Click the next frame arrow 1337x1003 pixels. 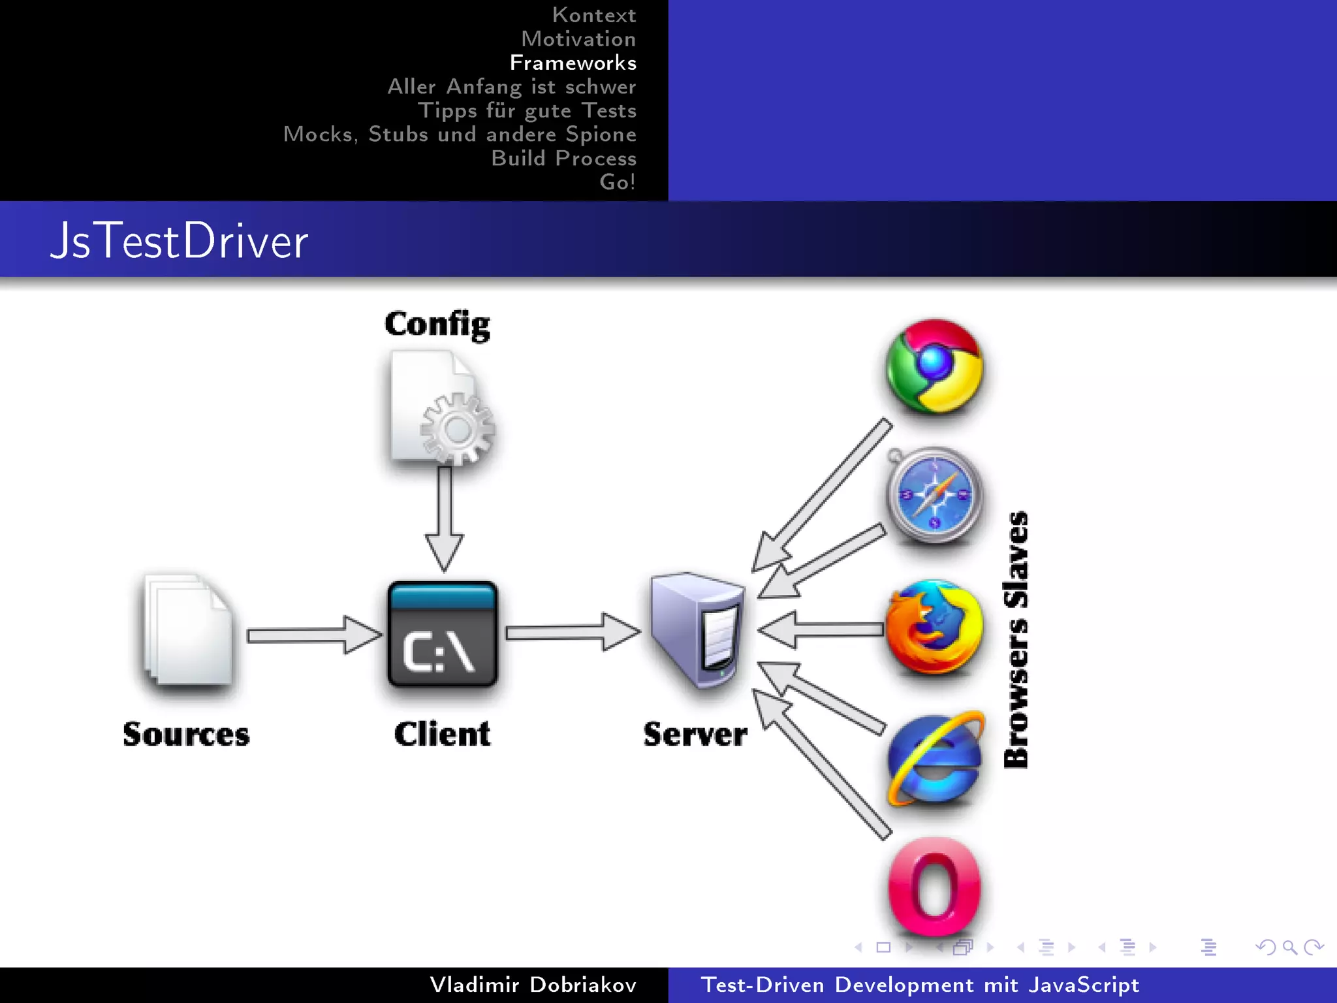(990, 947)
